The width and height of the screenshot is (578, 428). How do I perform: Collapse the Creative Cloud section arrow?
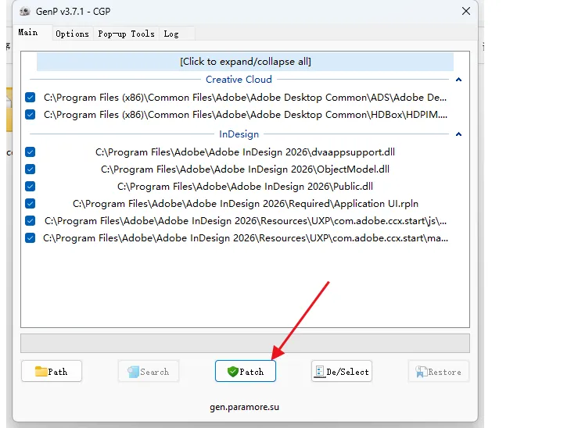pos(458,80)
